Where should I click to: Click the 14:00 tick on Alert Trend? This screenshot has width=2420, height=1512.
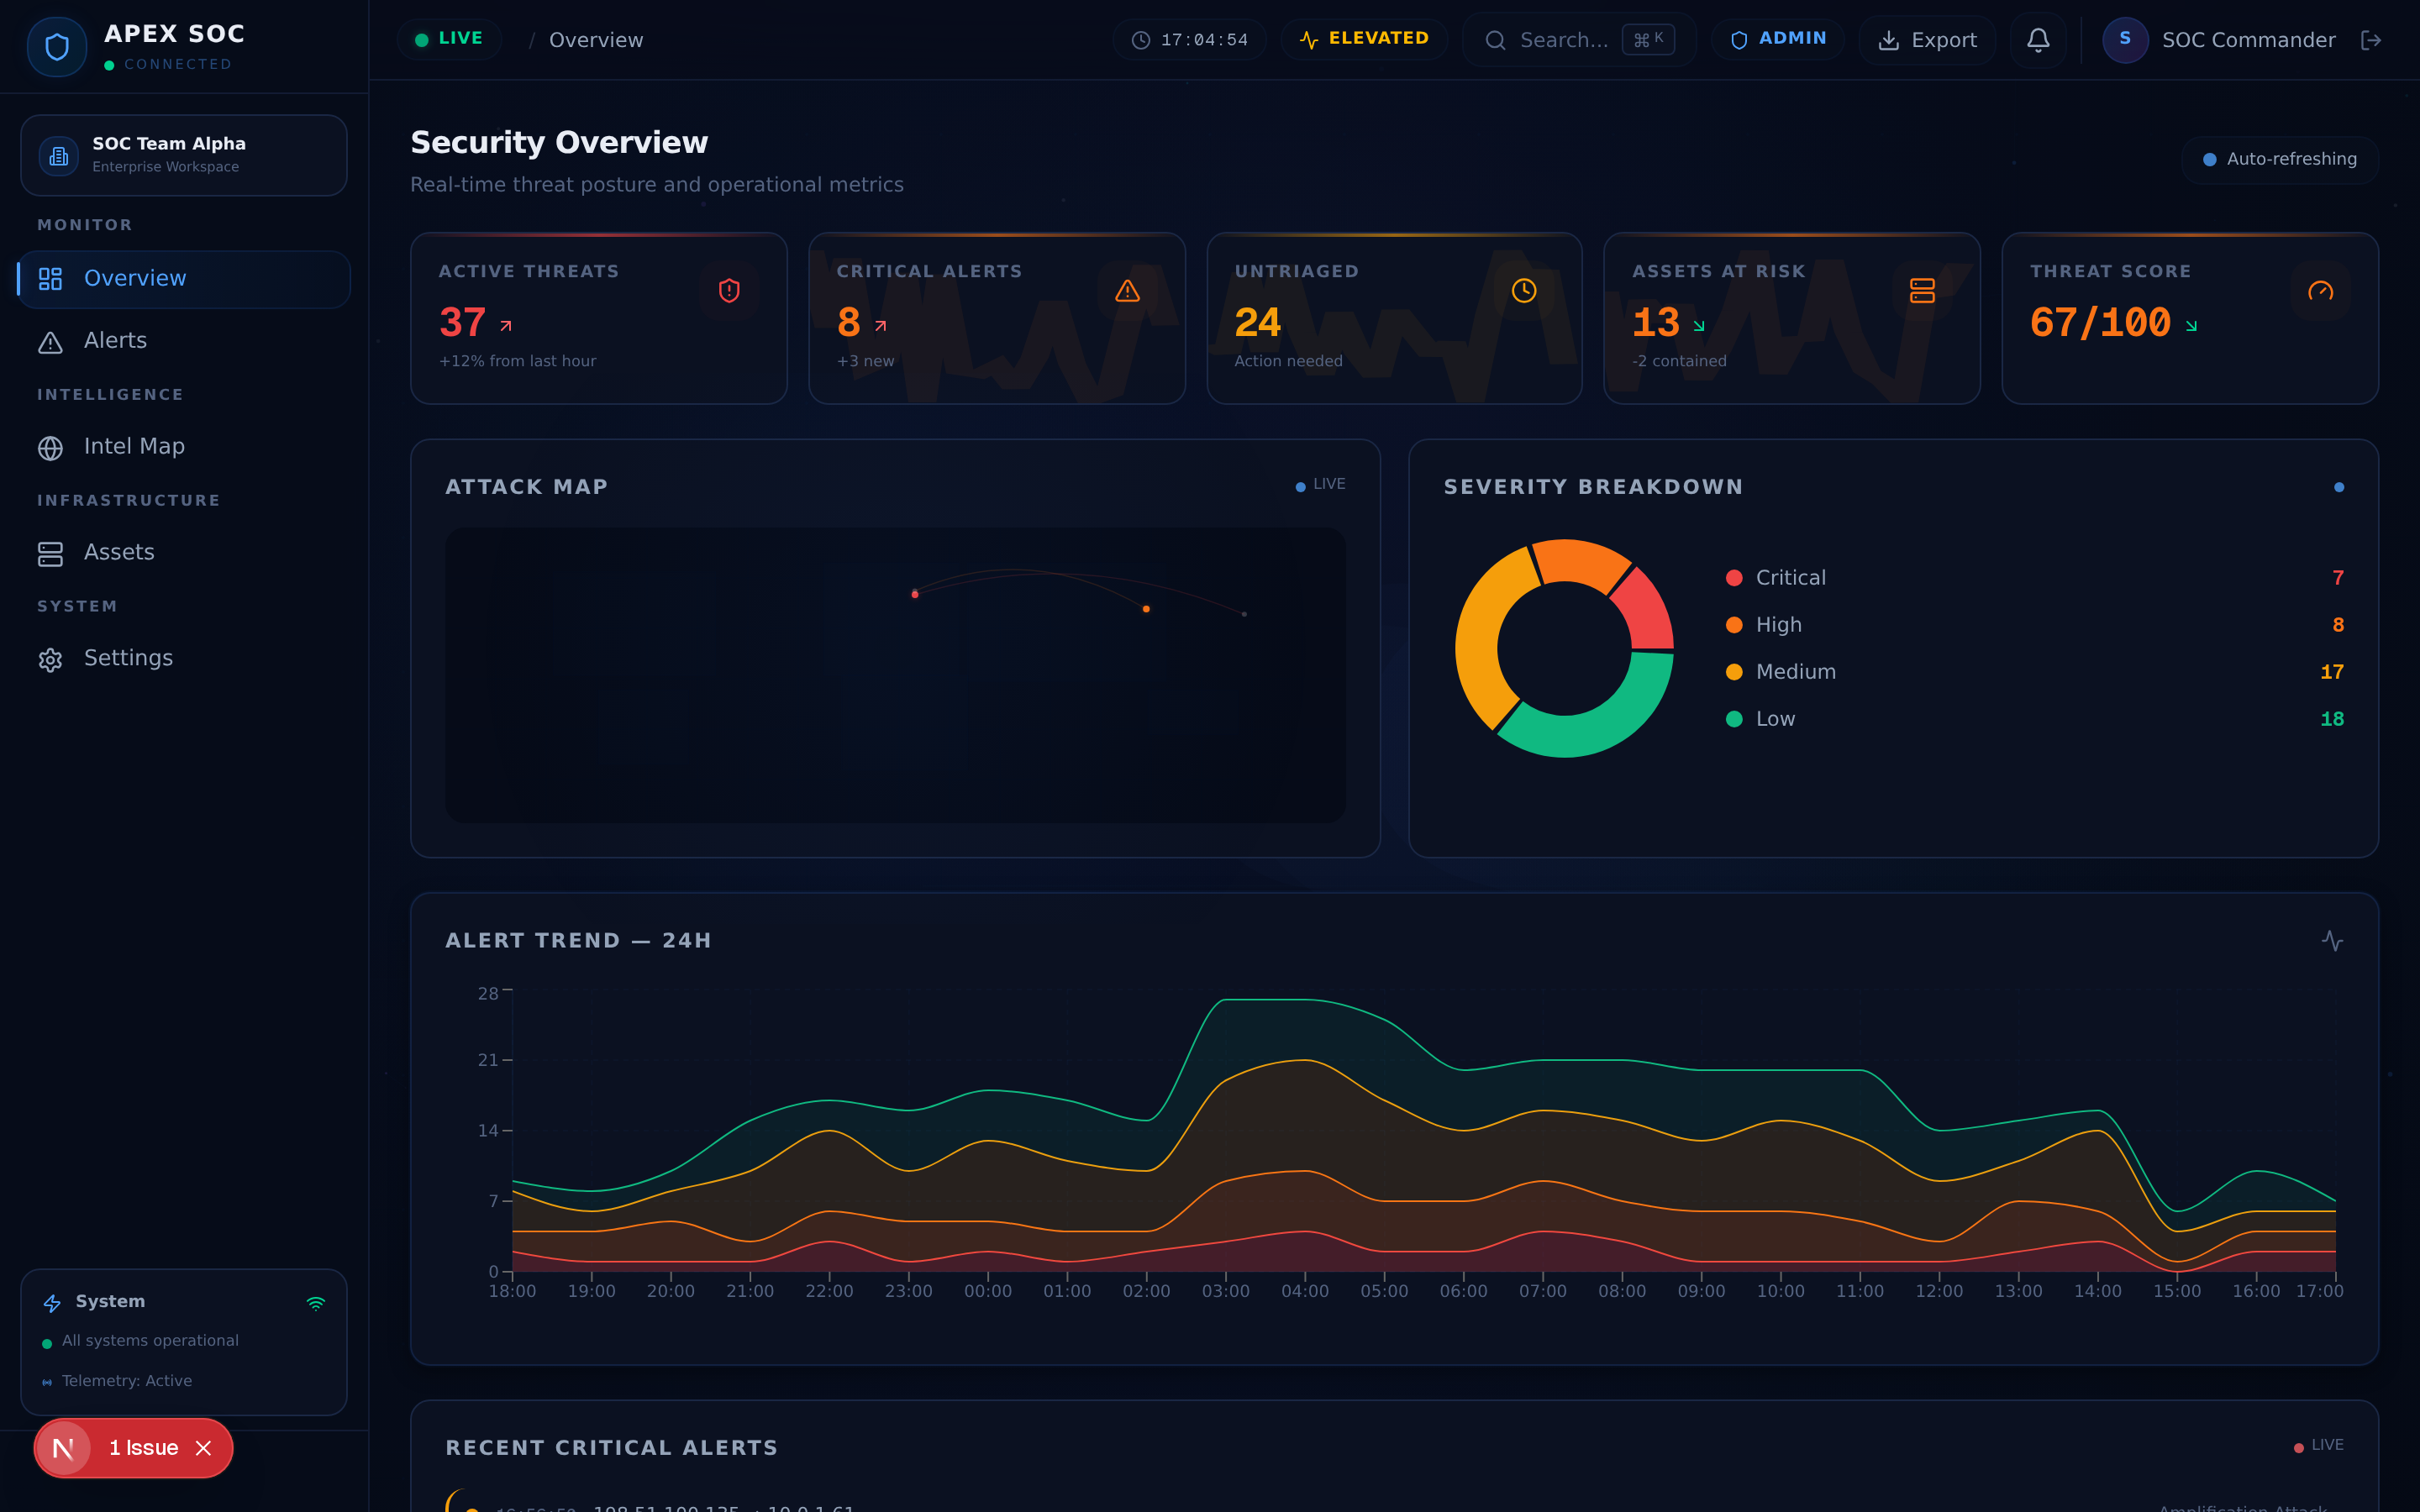pyautogui.click(x=2097, y=1291)
